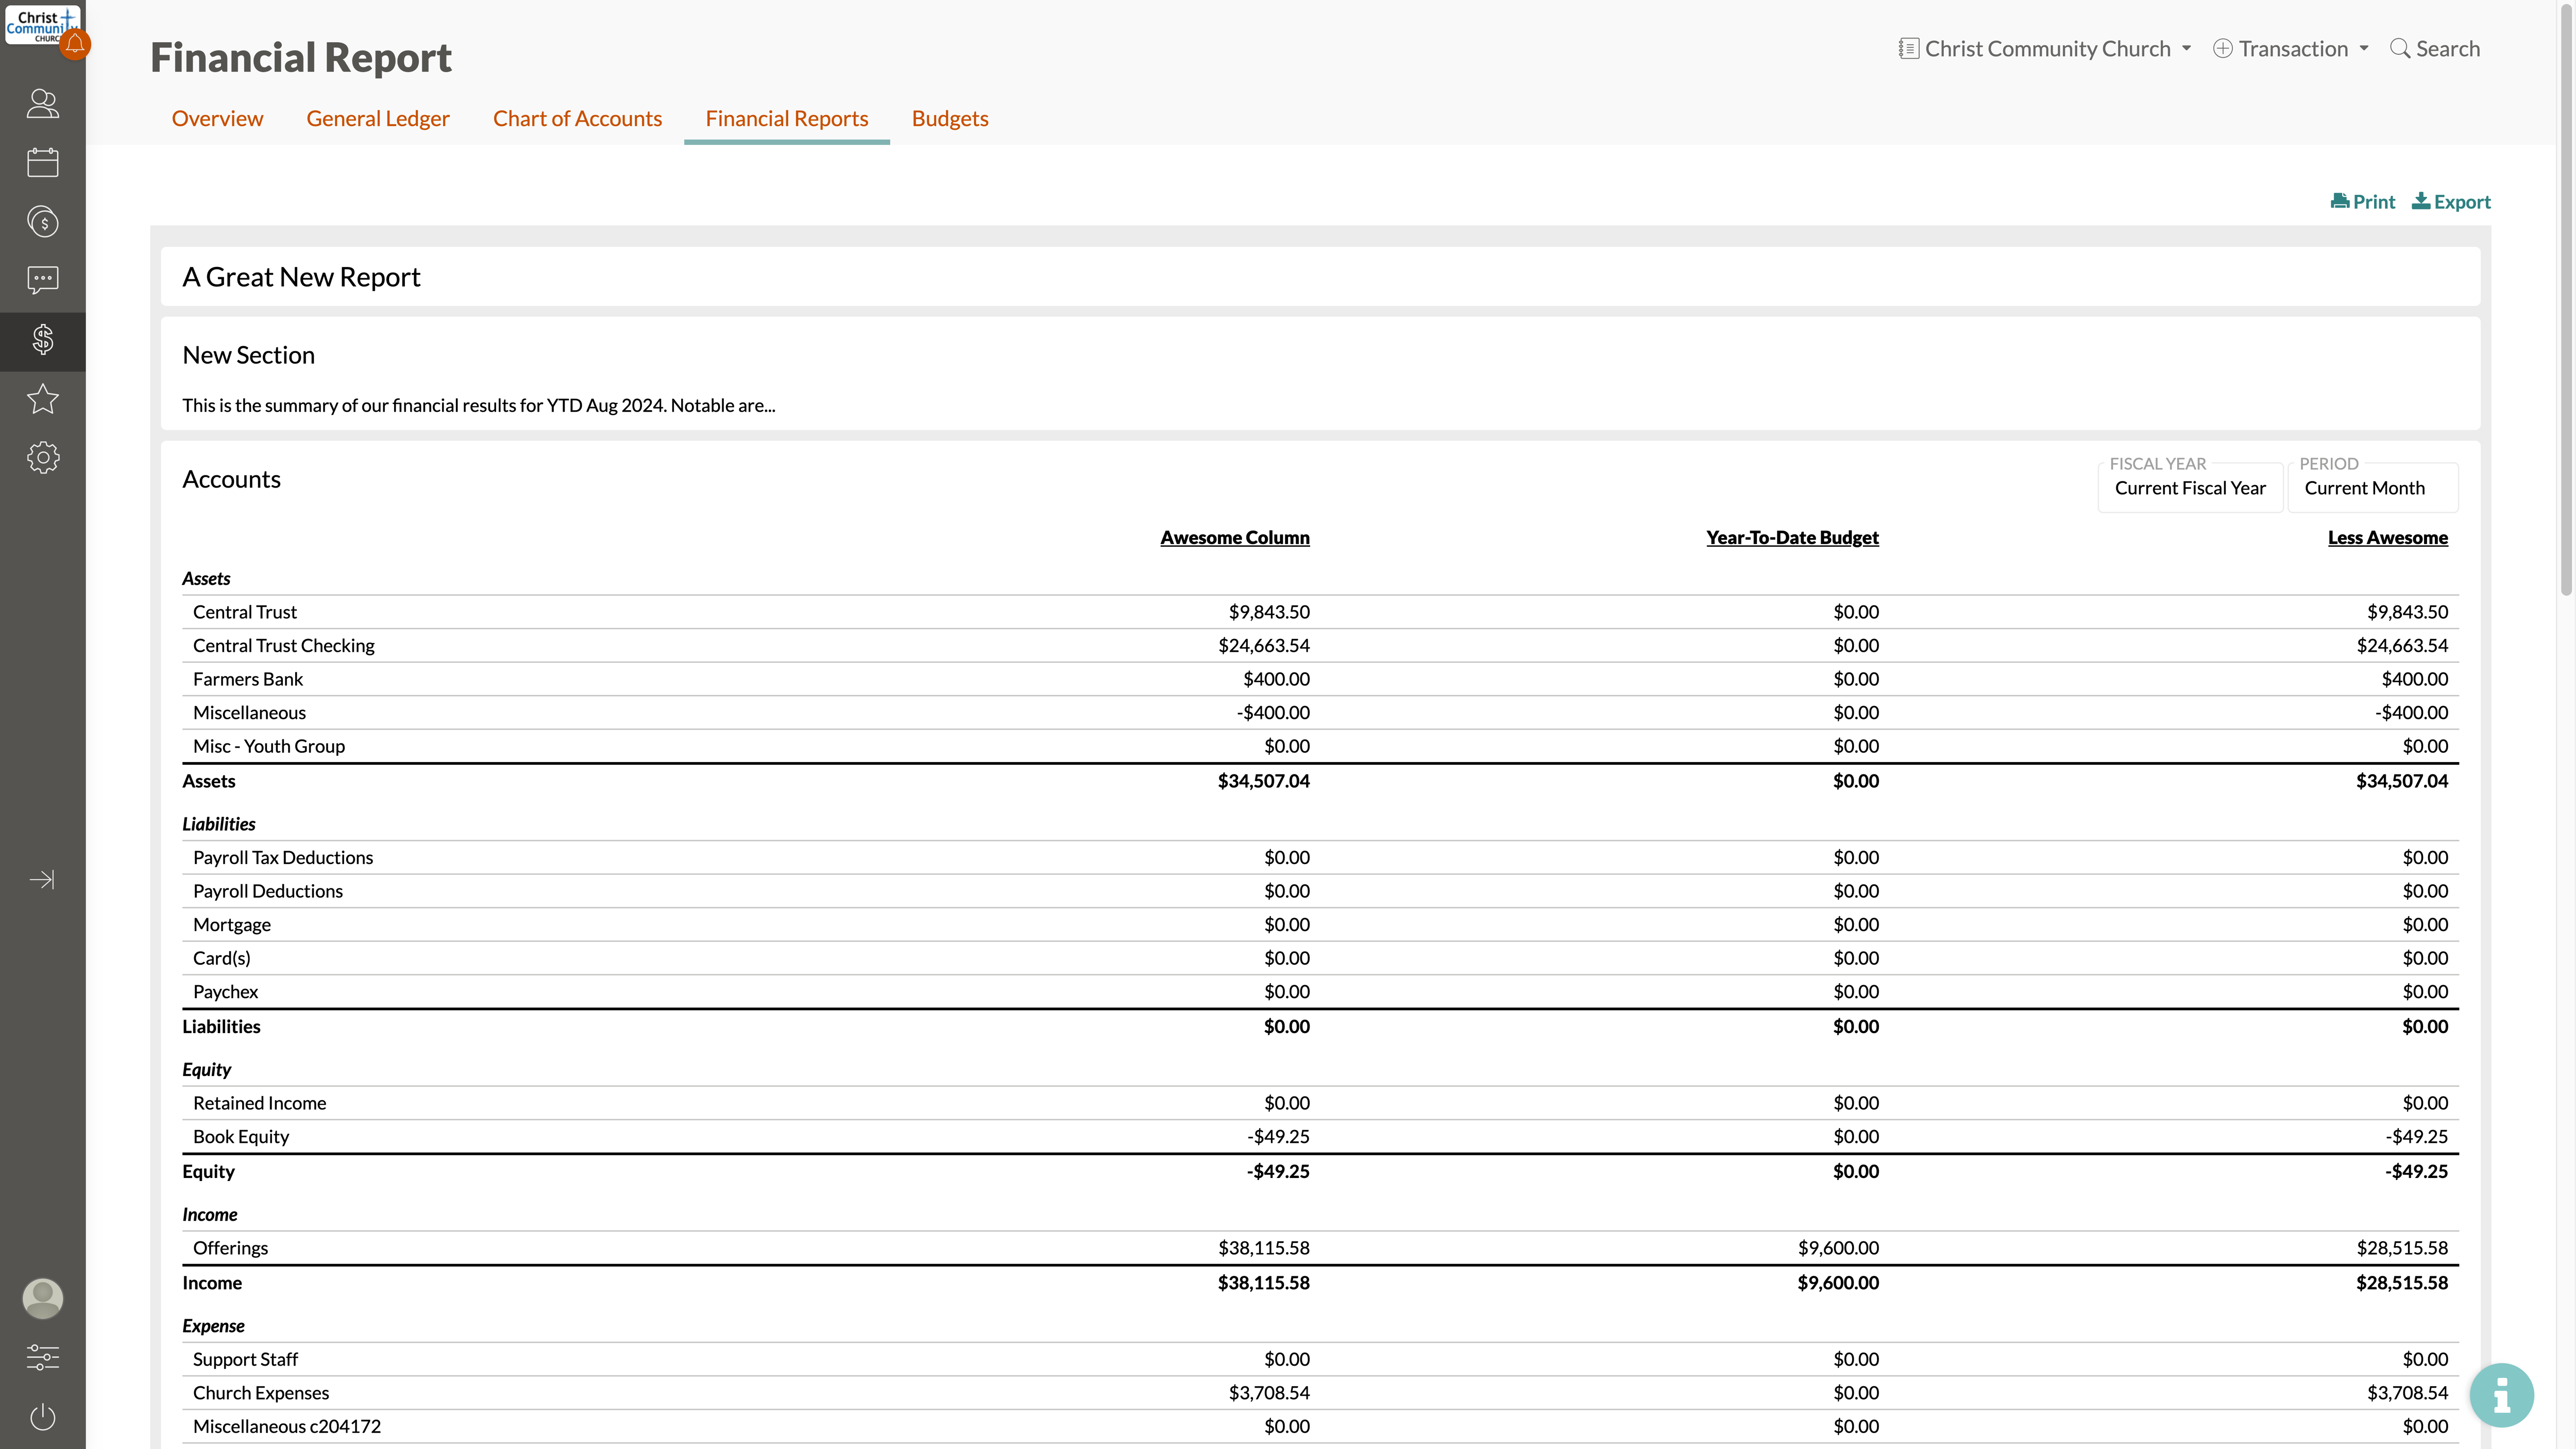Click the info icon at bottom right
The image size is (2576, 1449).
pyautogui.click(x=2501, y=1394)
